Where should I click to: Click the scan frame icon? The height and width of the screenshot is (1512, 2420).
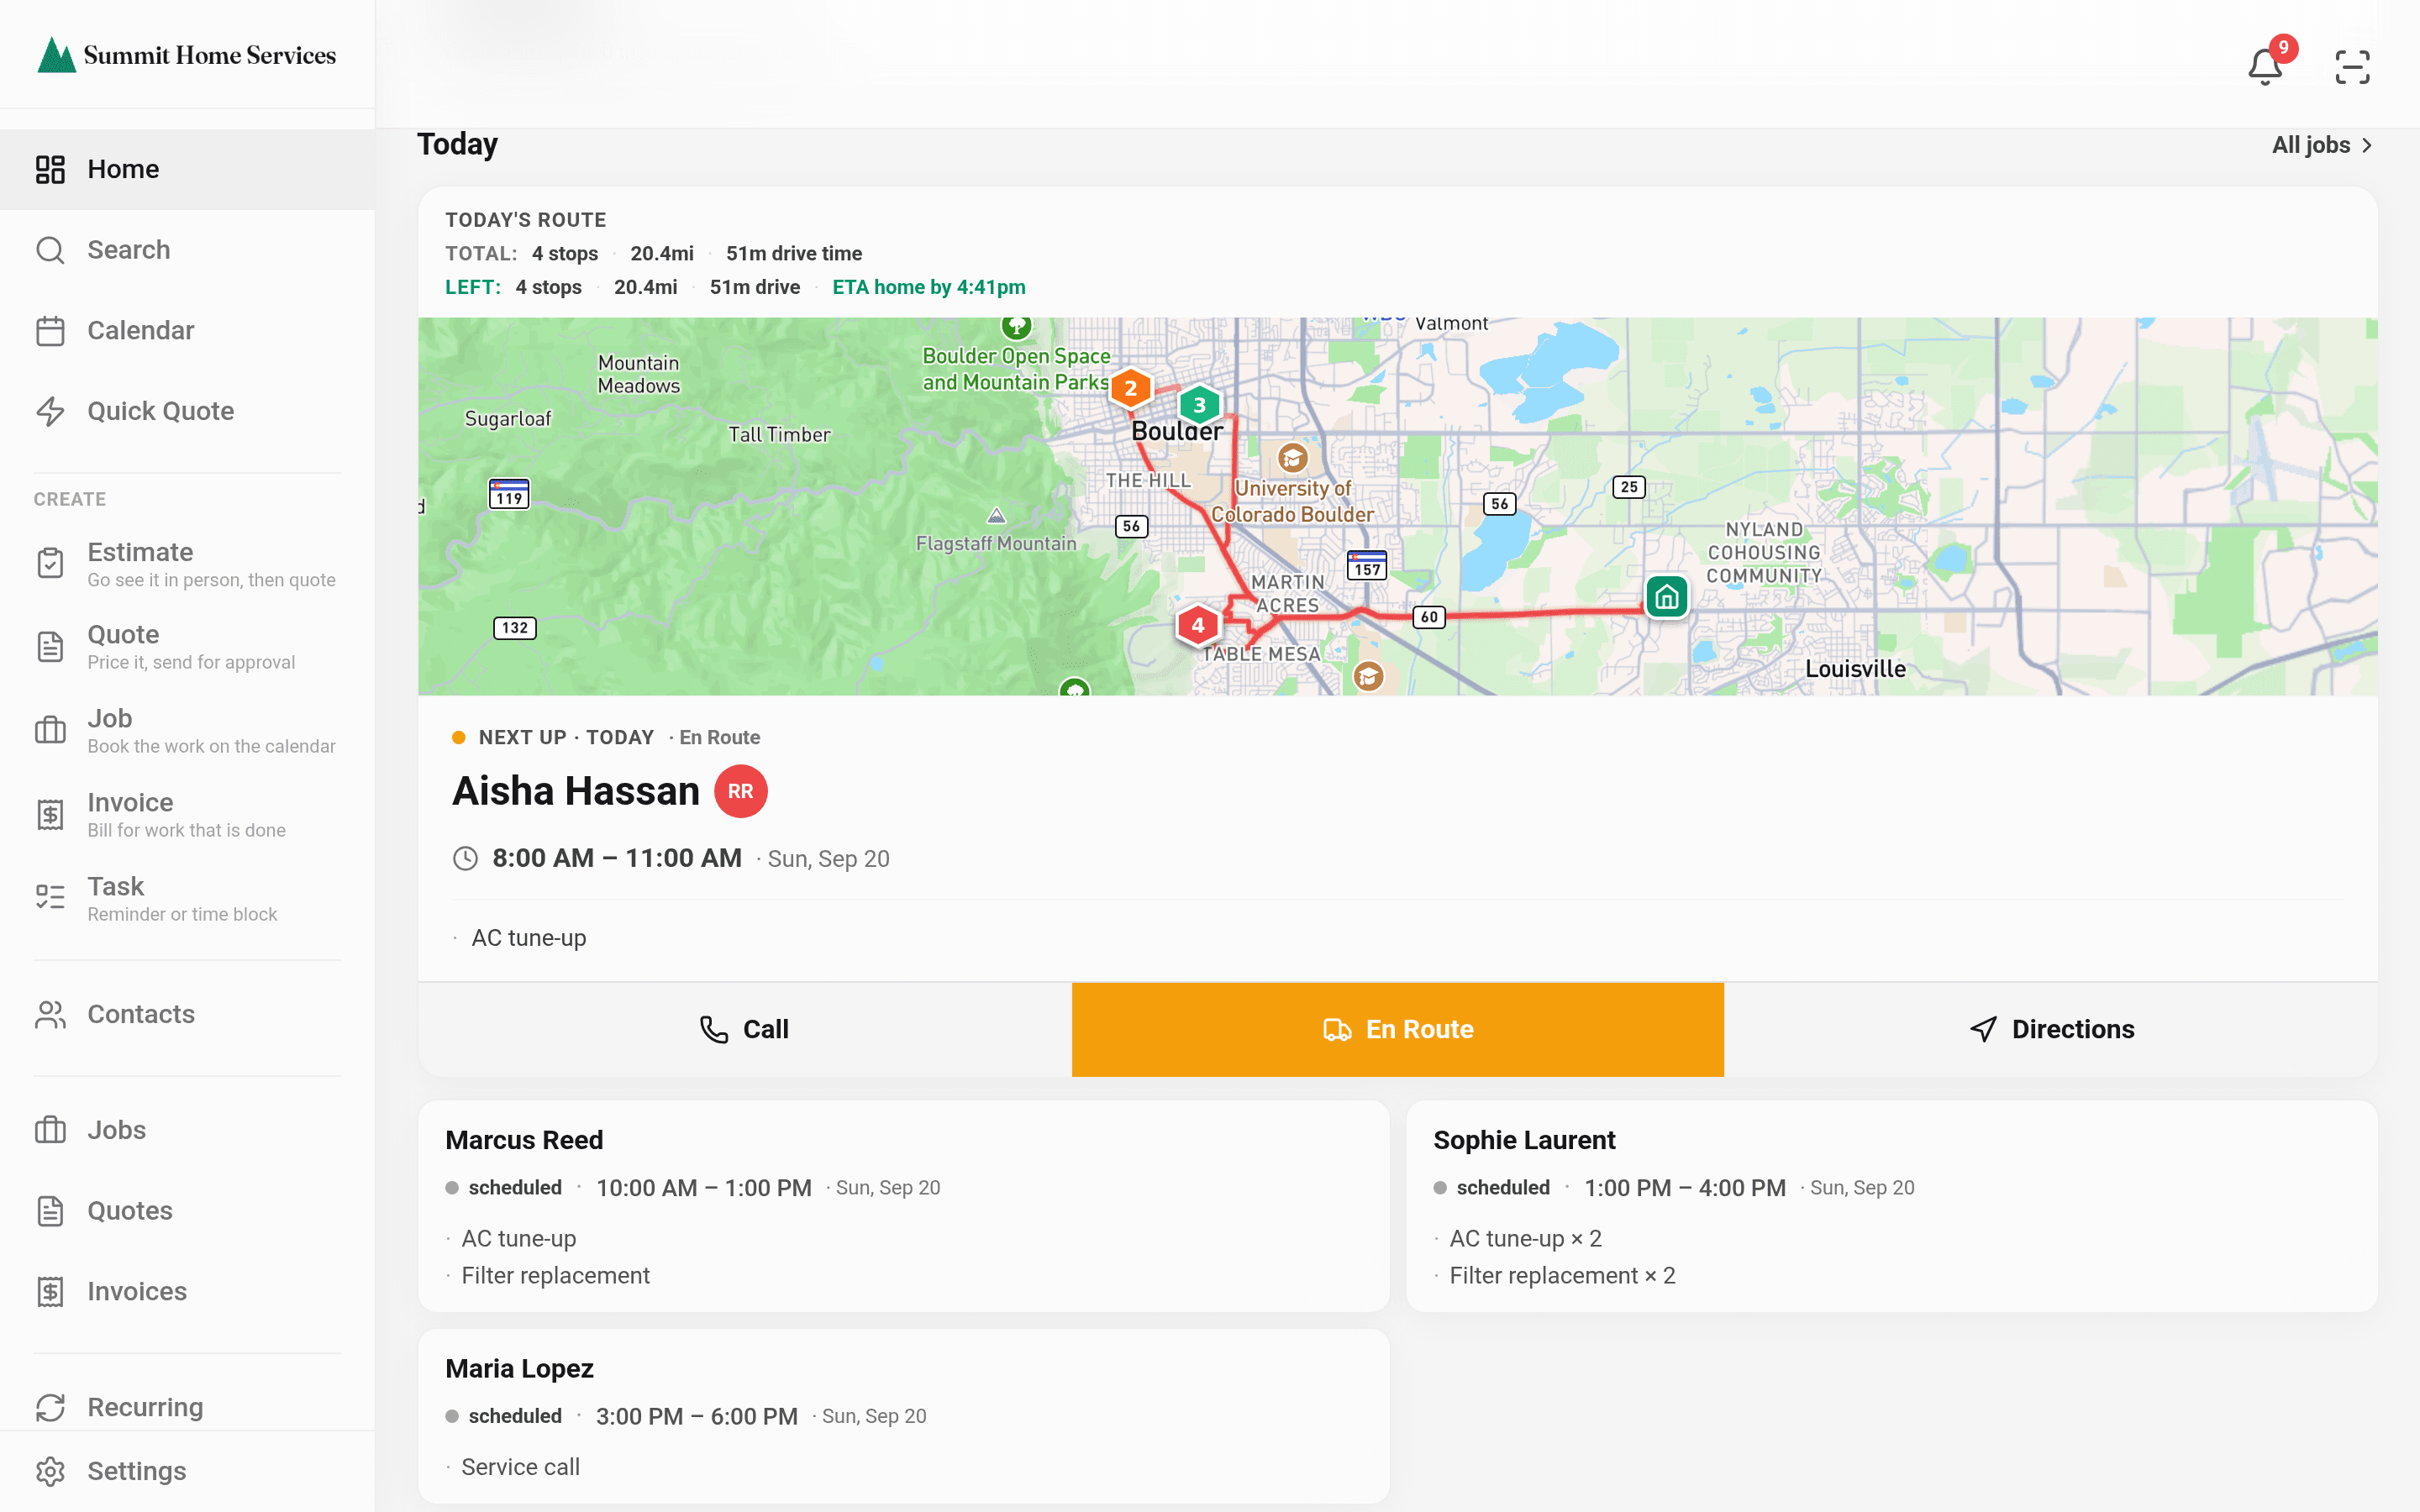click(2352, 67)
